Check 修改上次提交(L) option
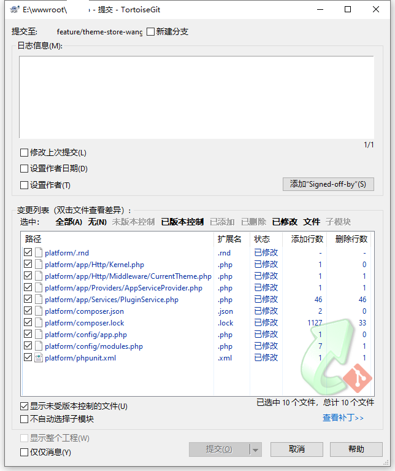The width and height of the screenshot is (395, 471). 24,152
